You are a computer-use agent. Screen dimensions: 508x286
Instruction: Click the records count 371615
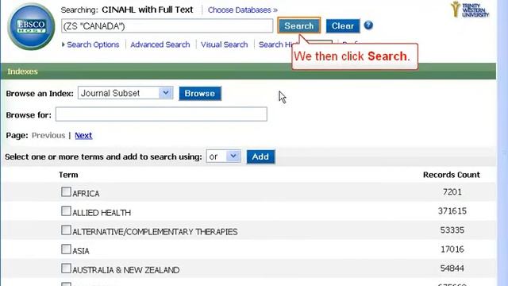tap(452, 211)
